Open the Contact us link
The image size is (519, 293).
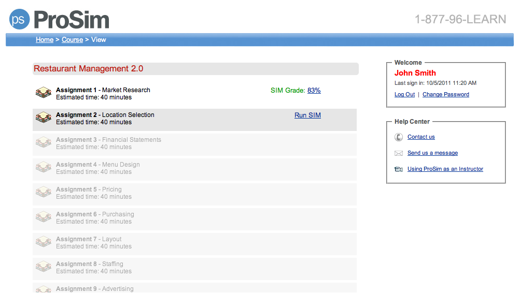tap(421, 137)
